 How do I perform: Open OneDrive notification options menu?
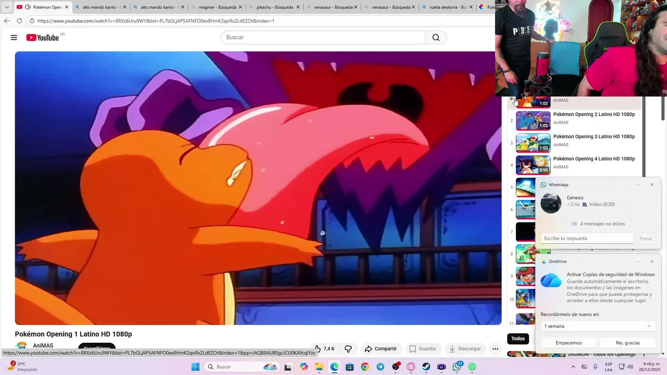click(x=638, y=261)
